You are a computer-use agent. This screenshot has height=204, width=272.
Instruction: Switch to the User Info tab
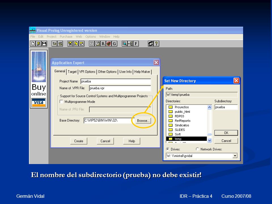tap(126, 72)
